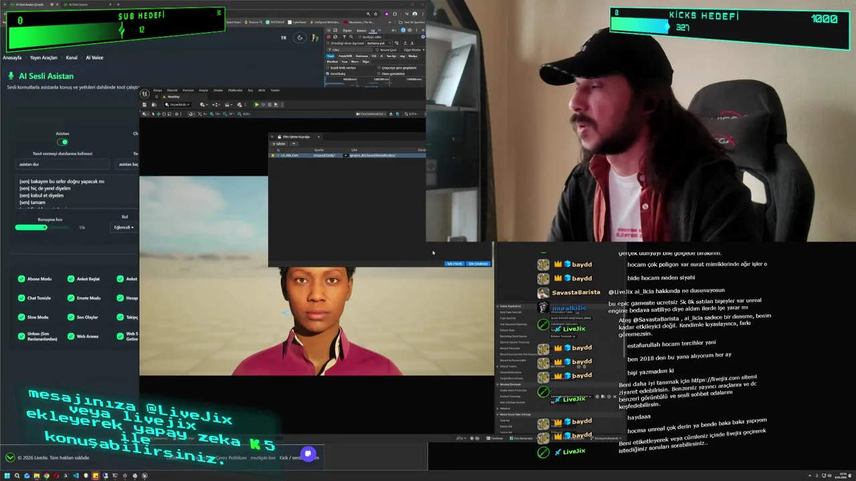Open the cinematics dropdown in Unreal toolbar

pos(228,105)
